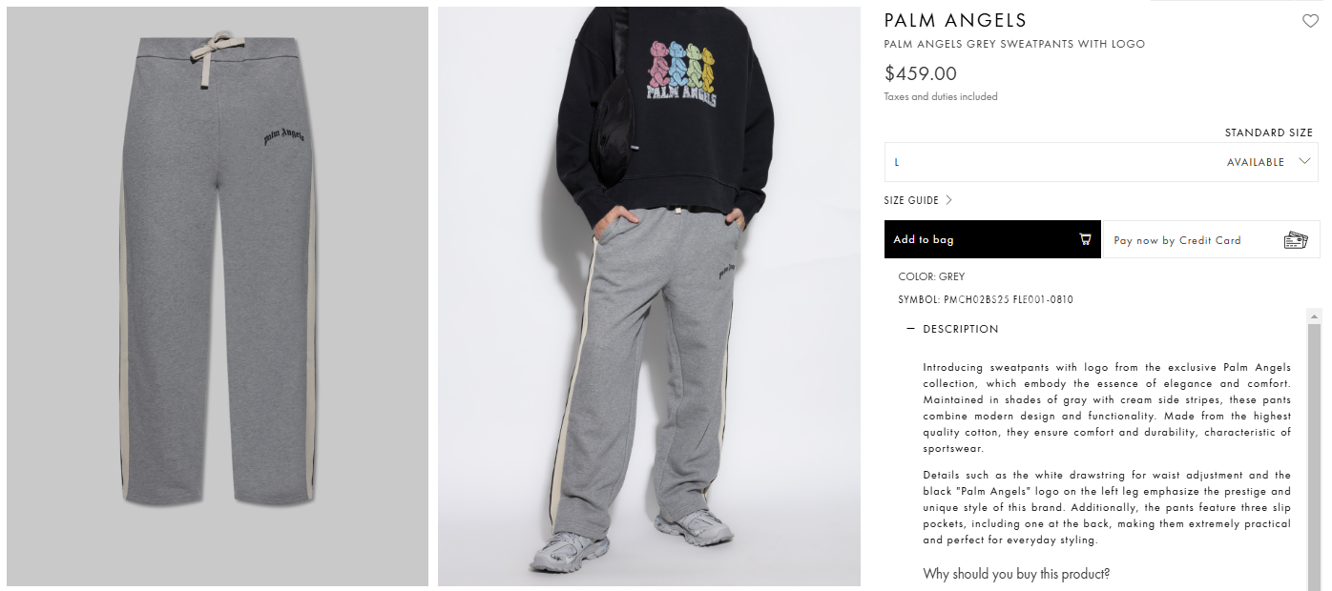Click the arrow icon after SIZE GUIDE
Viewport: 1332px width, 591px height.
(948, 200)
